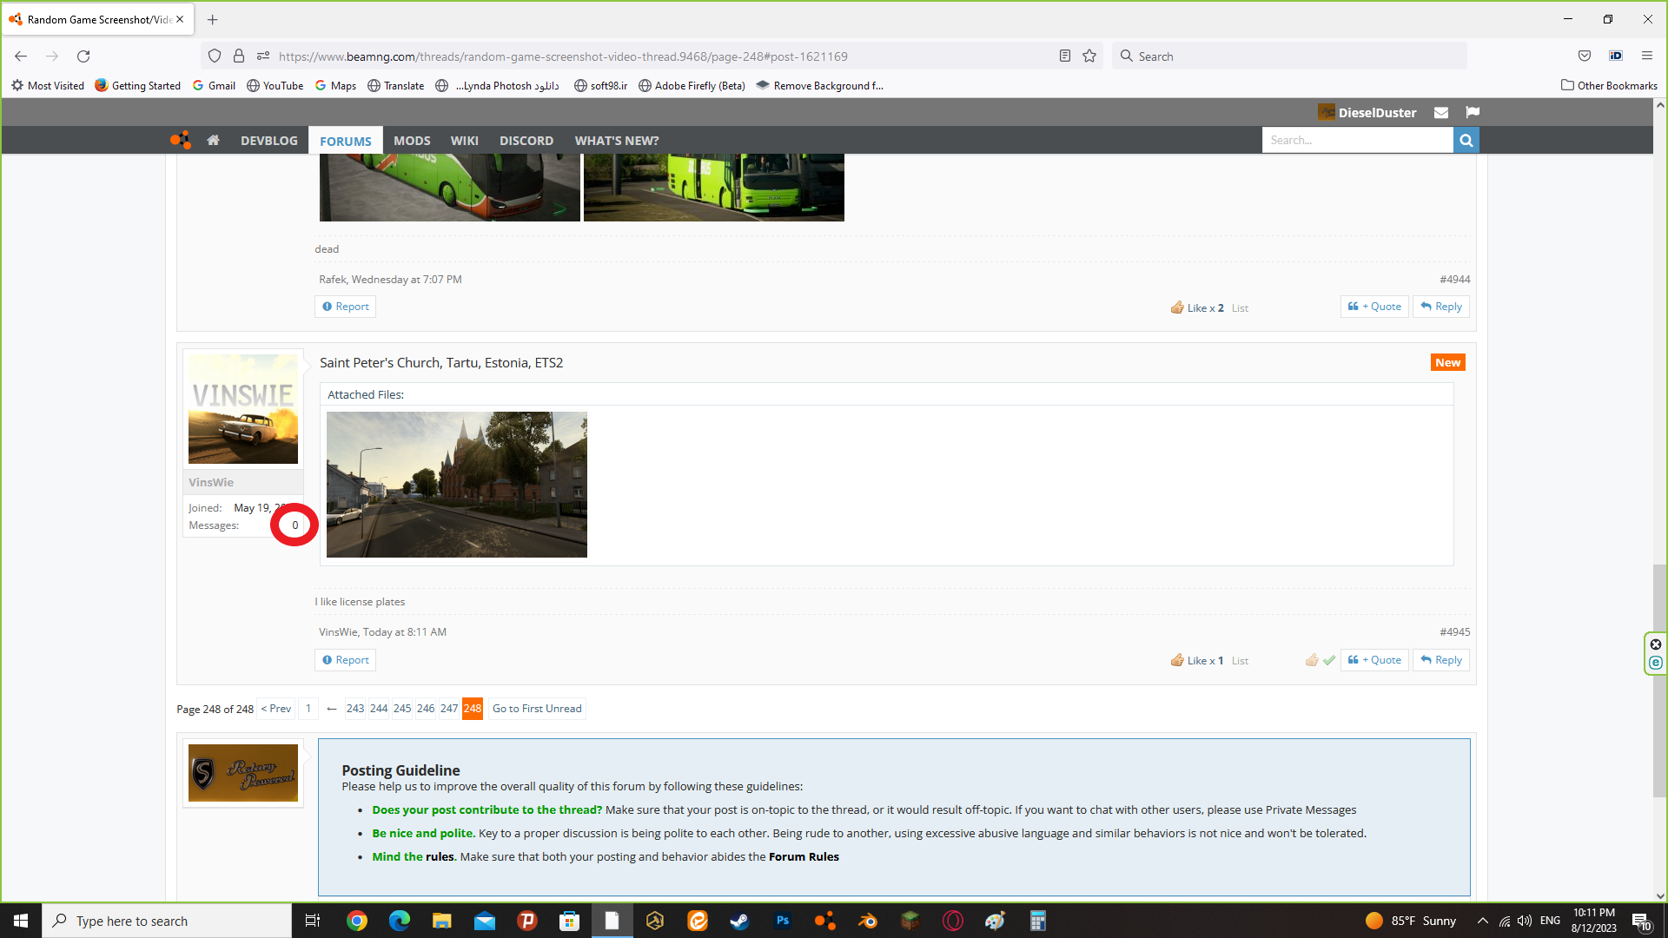
Task: Reload the current page
Action: 83,56
